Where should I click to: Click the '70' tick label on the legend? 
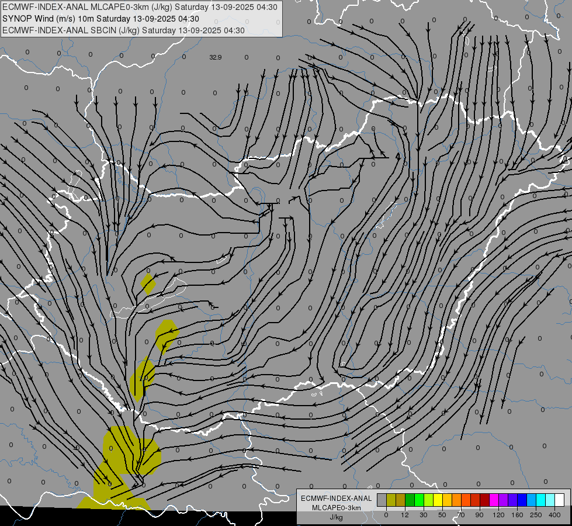(x=461, y=515)
